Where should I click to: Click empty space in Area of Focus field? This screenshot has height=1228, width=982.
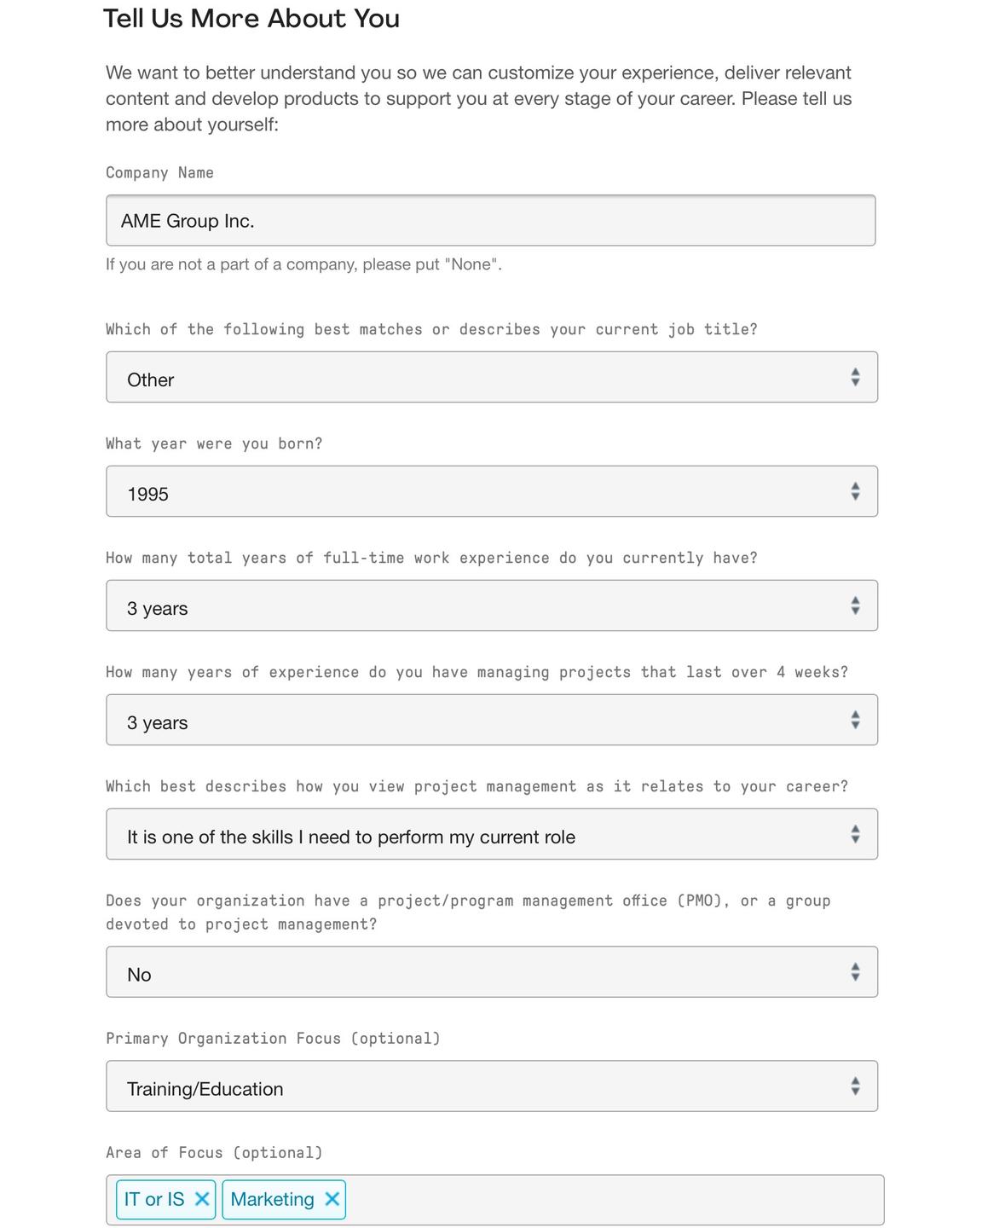[614, 1199]
